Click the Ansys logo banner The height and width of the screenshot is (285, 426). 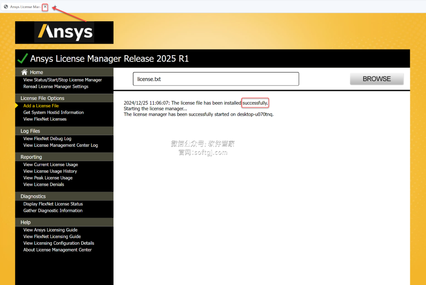pos(64,33)
